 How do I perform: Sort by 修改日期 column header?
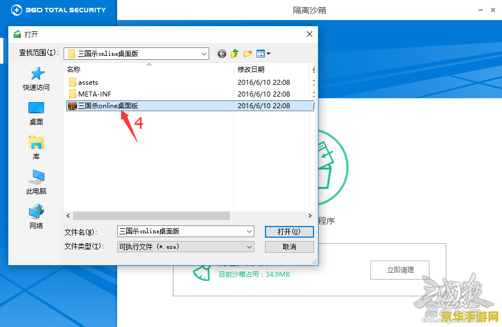point(251,70)
